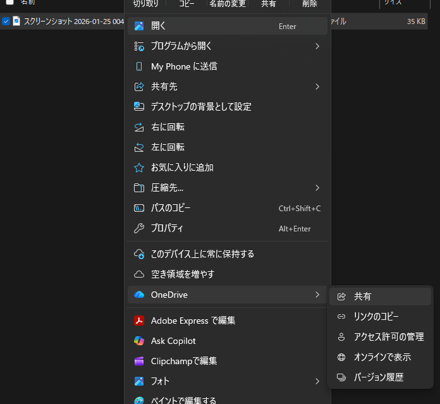Click the Adobe Express icon
The height and width of the screenshot is (404, 440).
[139, 321]
